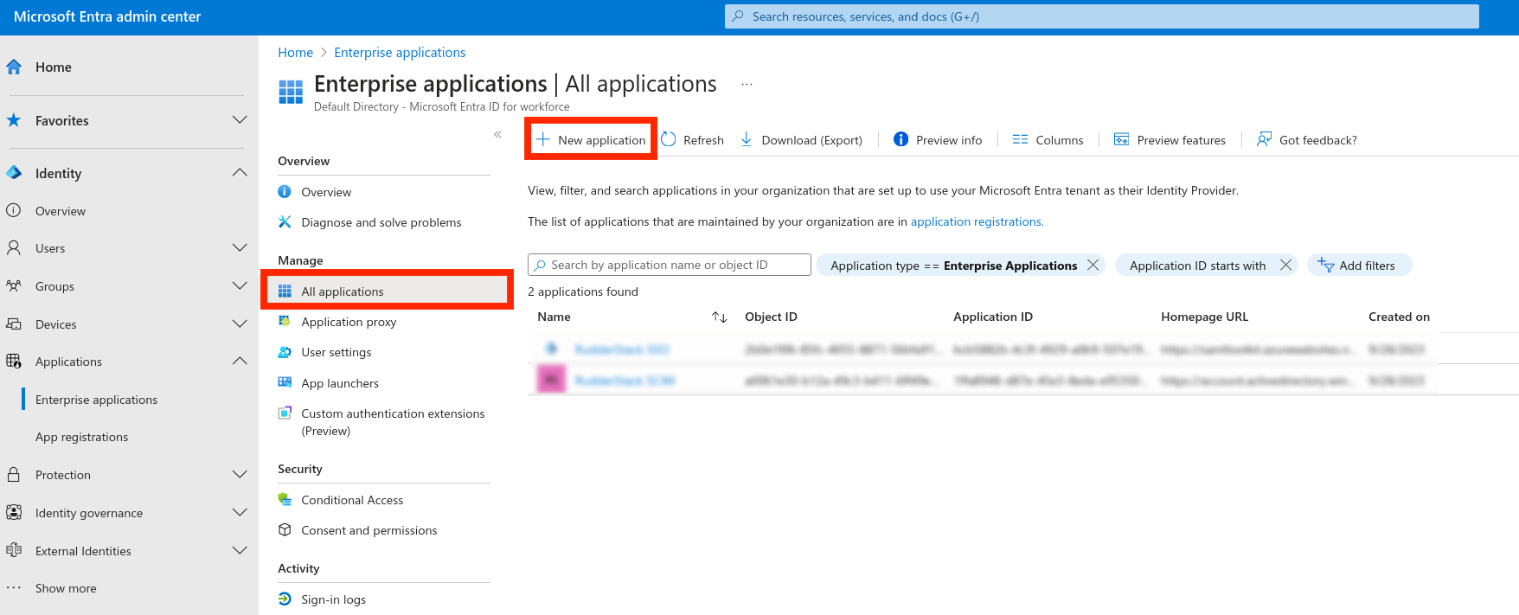Click Enterprise applications breadcrumb link
Screen dimensions: 1519x615
click(x=400, y=53)
